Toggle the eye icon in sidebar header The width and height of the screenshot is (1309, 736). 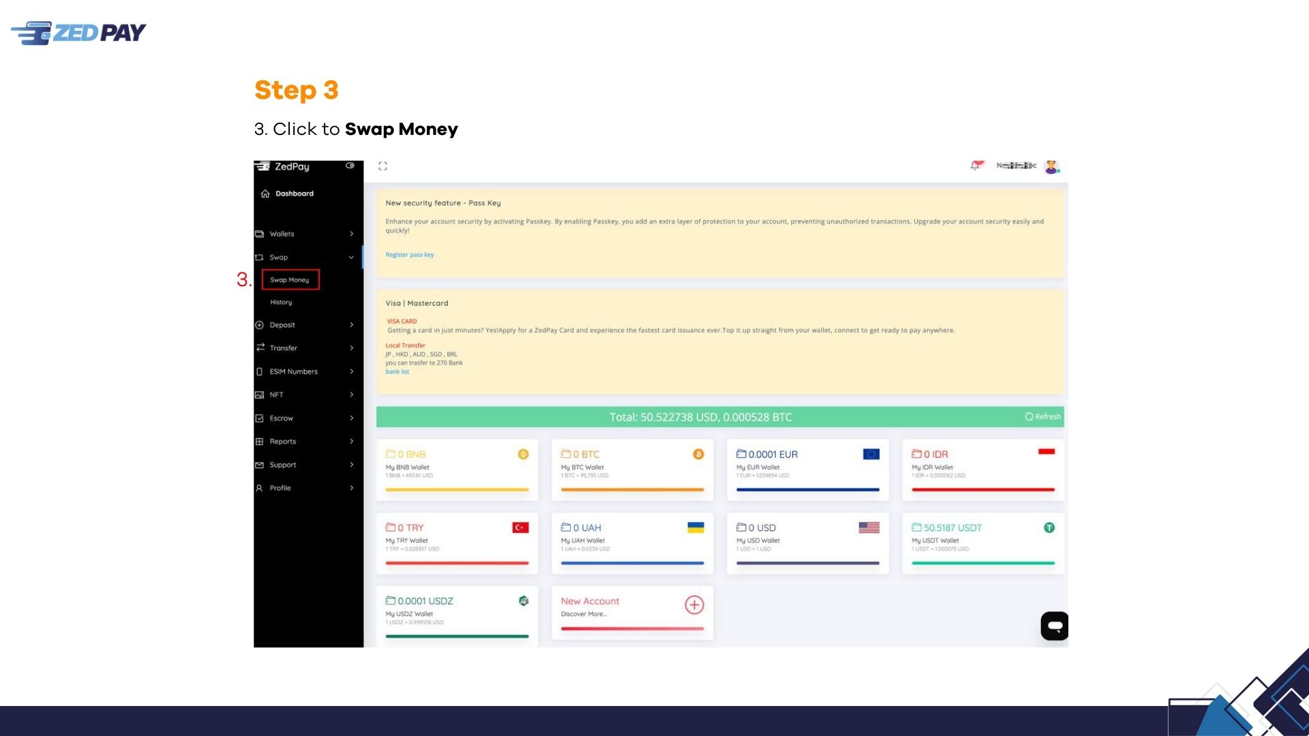(350, 166)
